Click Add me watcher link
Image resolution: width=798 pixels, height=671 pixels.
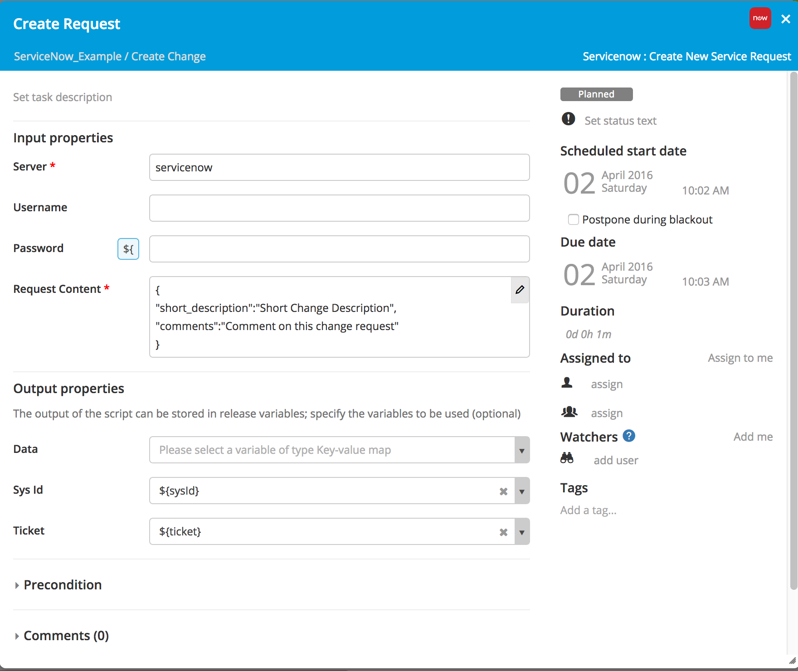point(753,437)
